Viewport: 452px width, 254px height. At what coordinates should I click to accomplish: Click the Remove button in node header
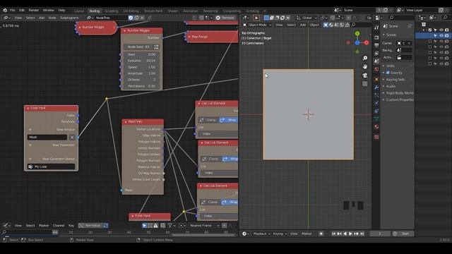point(225,18)
